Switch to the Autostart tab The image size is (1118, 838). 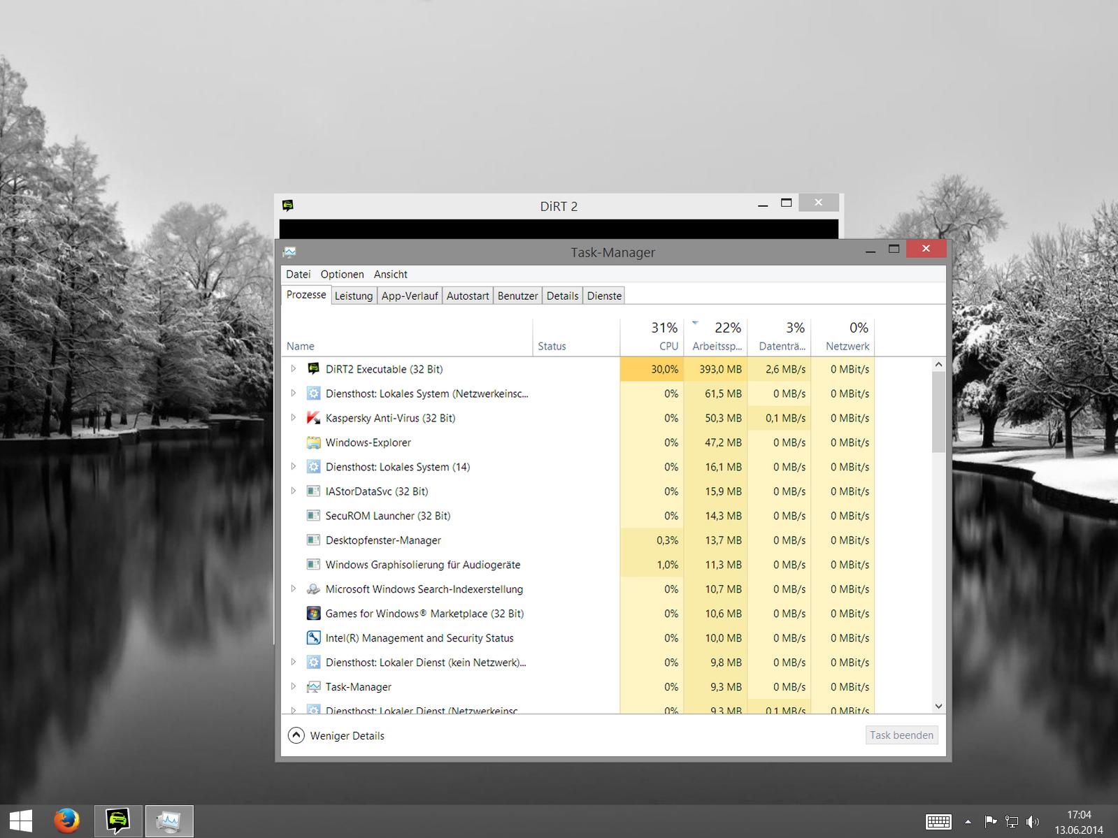(468, 296)
